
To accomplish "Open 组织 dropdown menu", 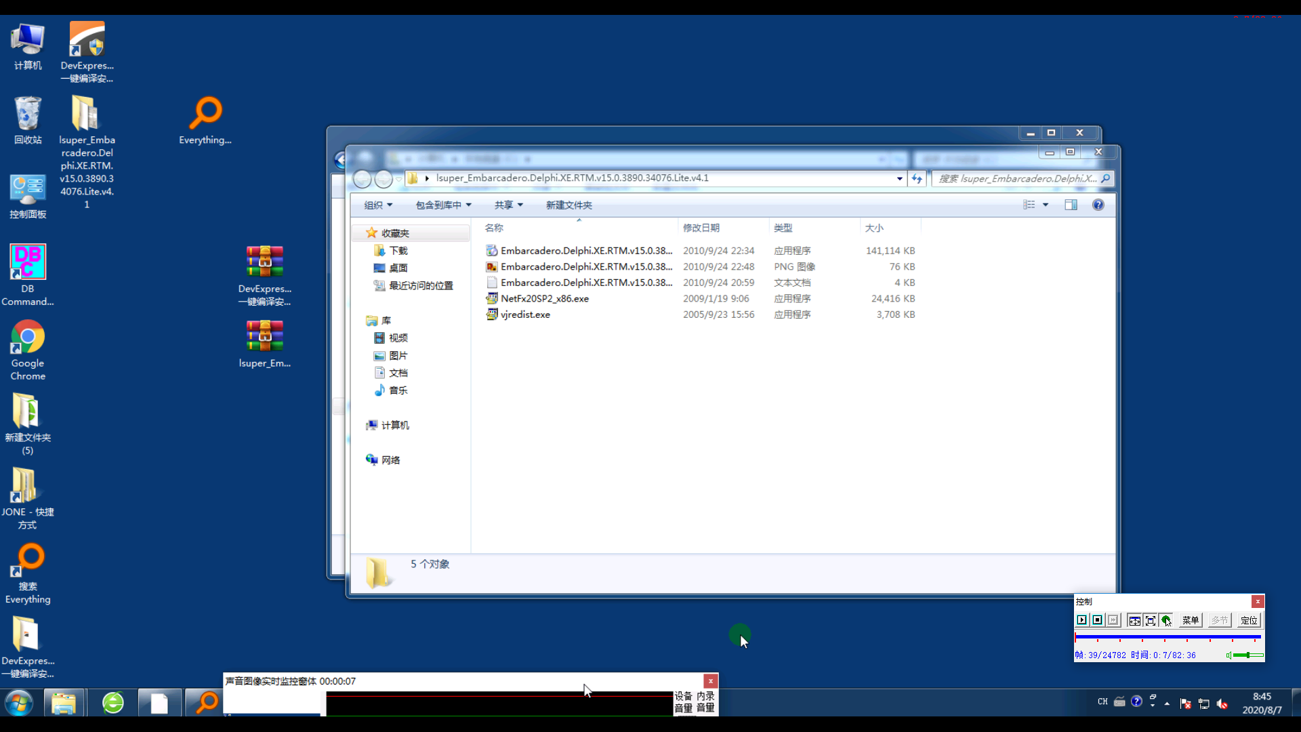I will (x=378, y=205).
